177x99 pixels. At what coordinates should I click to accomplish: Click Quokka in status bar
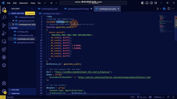pos(10,97)
